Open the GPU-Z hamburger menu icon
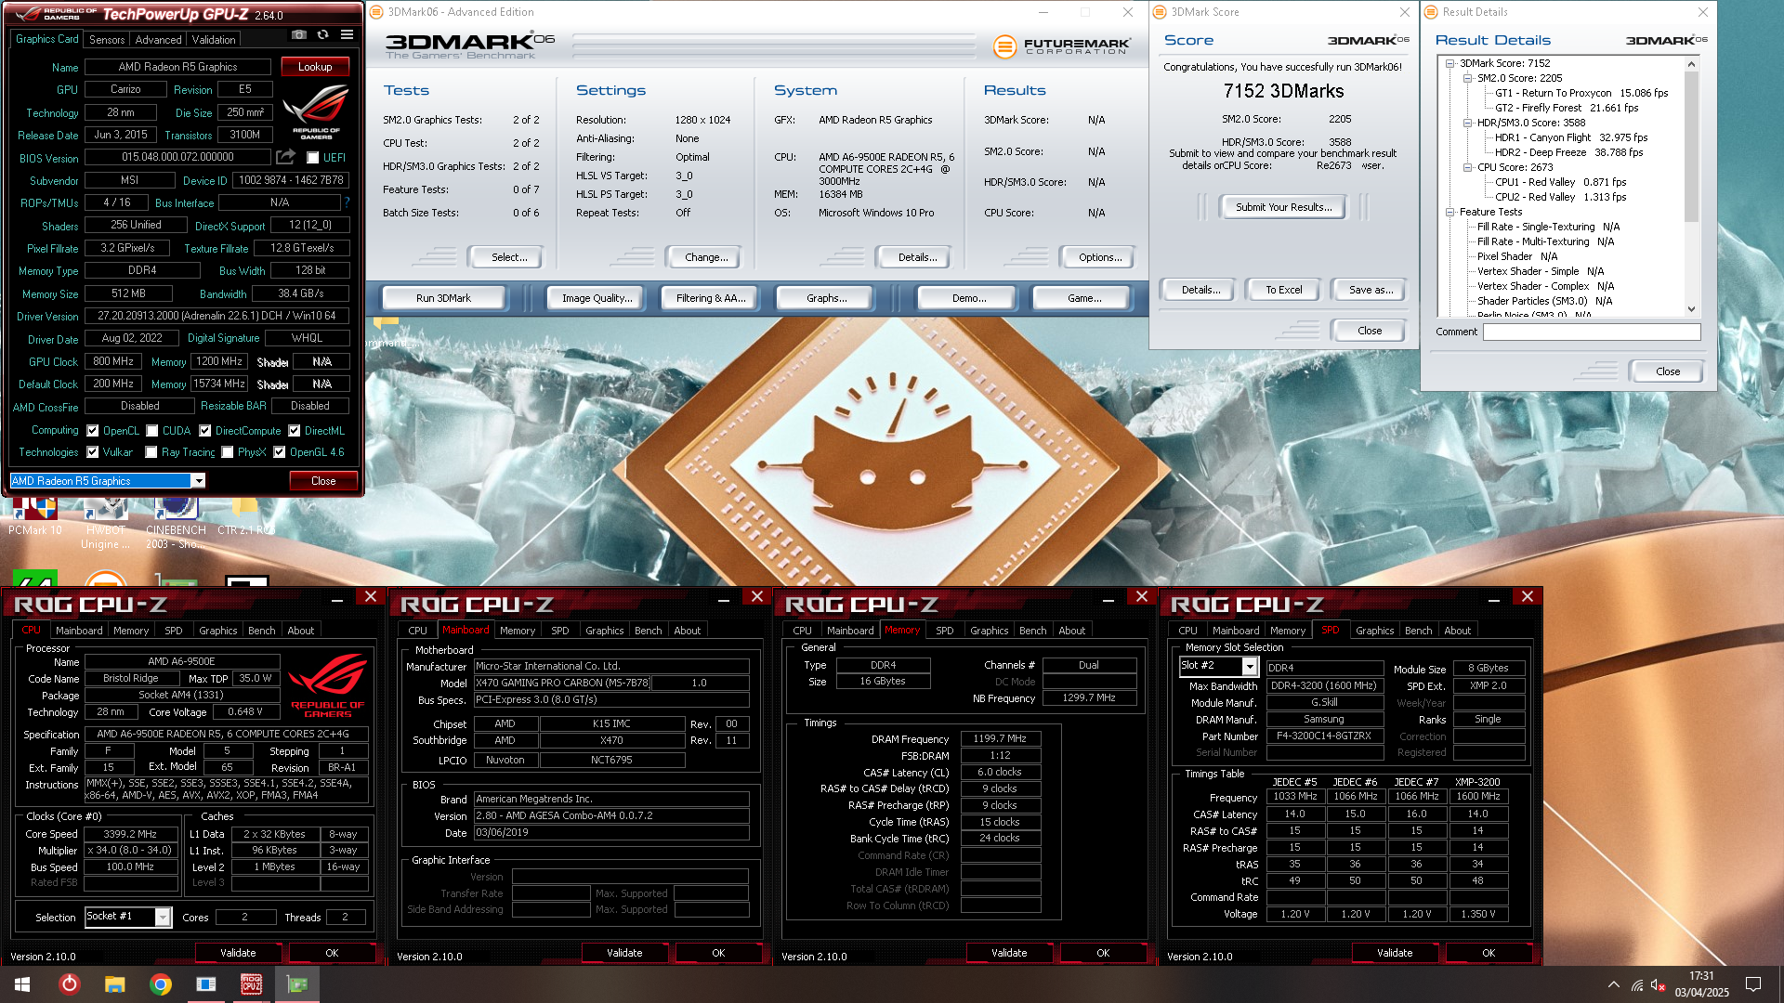Screen dimensions: 1784x1003 click(x=347, y=34)
